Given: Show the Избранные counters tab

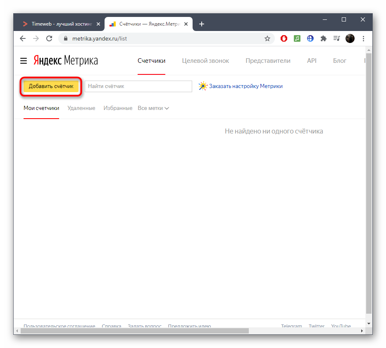Looking at the screenshot, I should coord(118,108).
